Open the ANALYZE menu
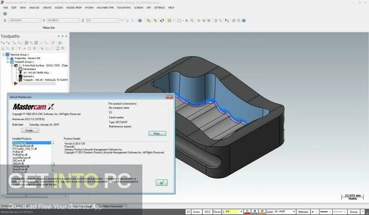The height and width of the screenshot is (215, 369). [x=34, y=8]
